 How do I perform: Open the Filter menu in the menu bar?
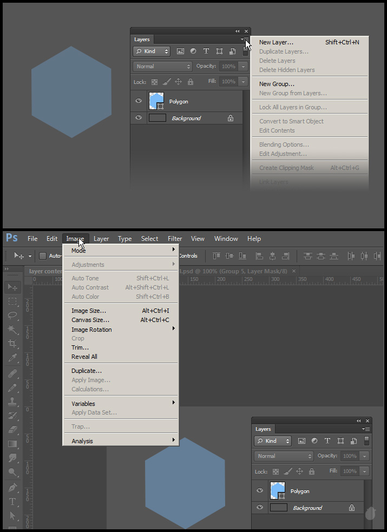coord(175,239)
